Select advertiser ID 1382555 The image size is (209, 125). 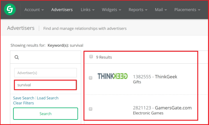[x=142, y=77]
